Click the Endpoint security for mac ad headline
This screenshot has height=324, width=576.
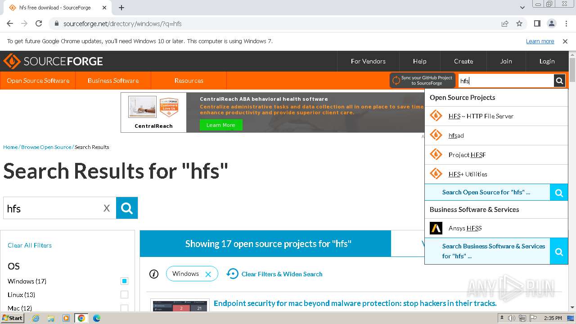pyautogui.click(x=355, y=303)
